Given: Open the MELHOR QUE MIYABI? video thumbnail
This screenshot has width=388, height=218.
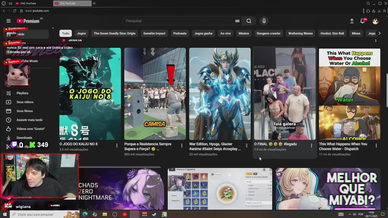Looking at the screenshot, I should (328, 189).
